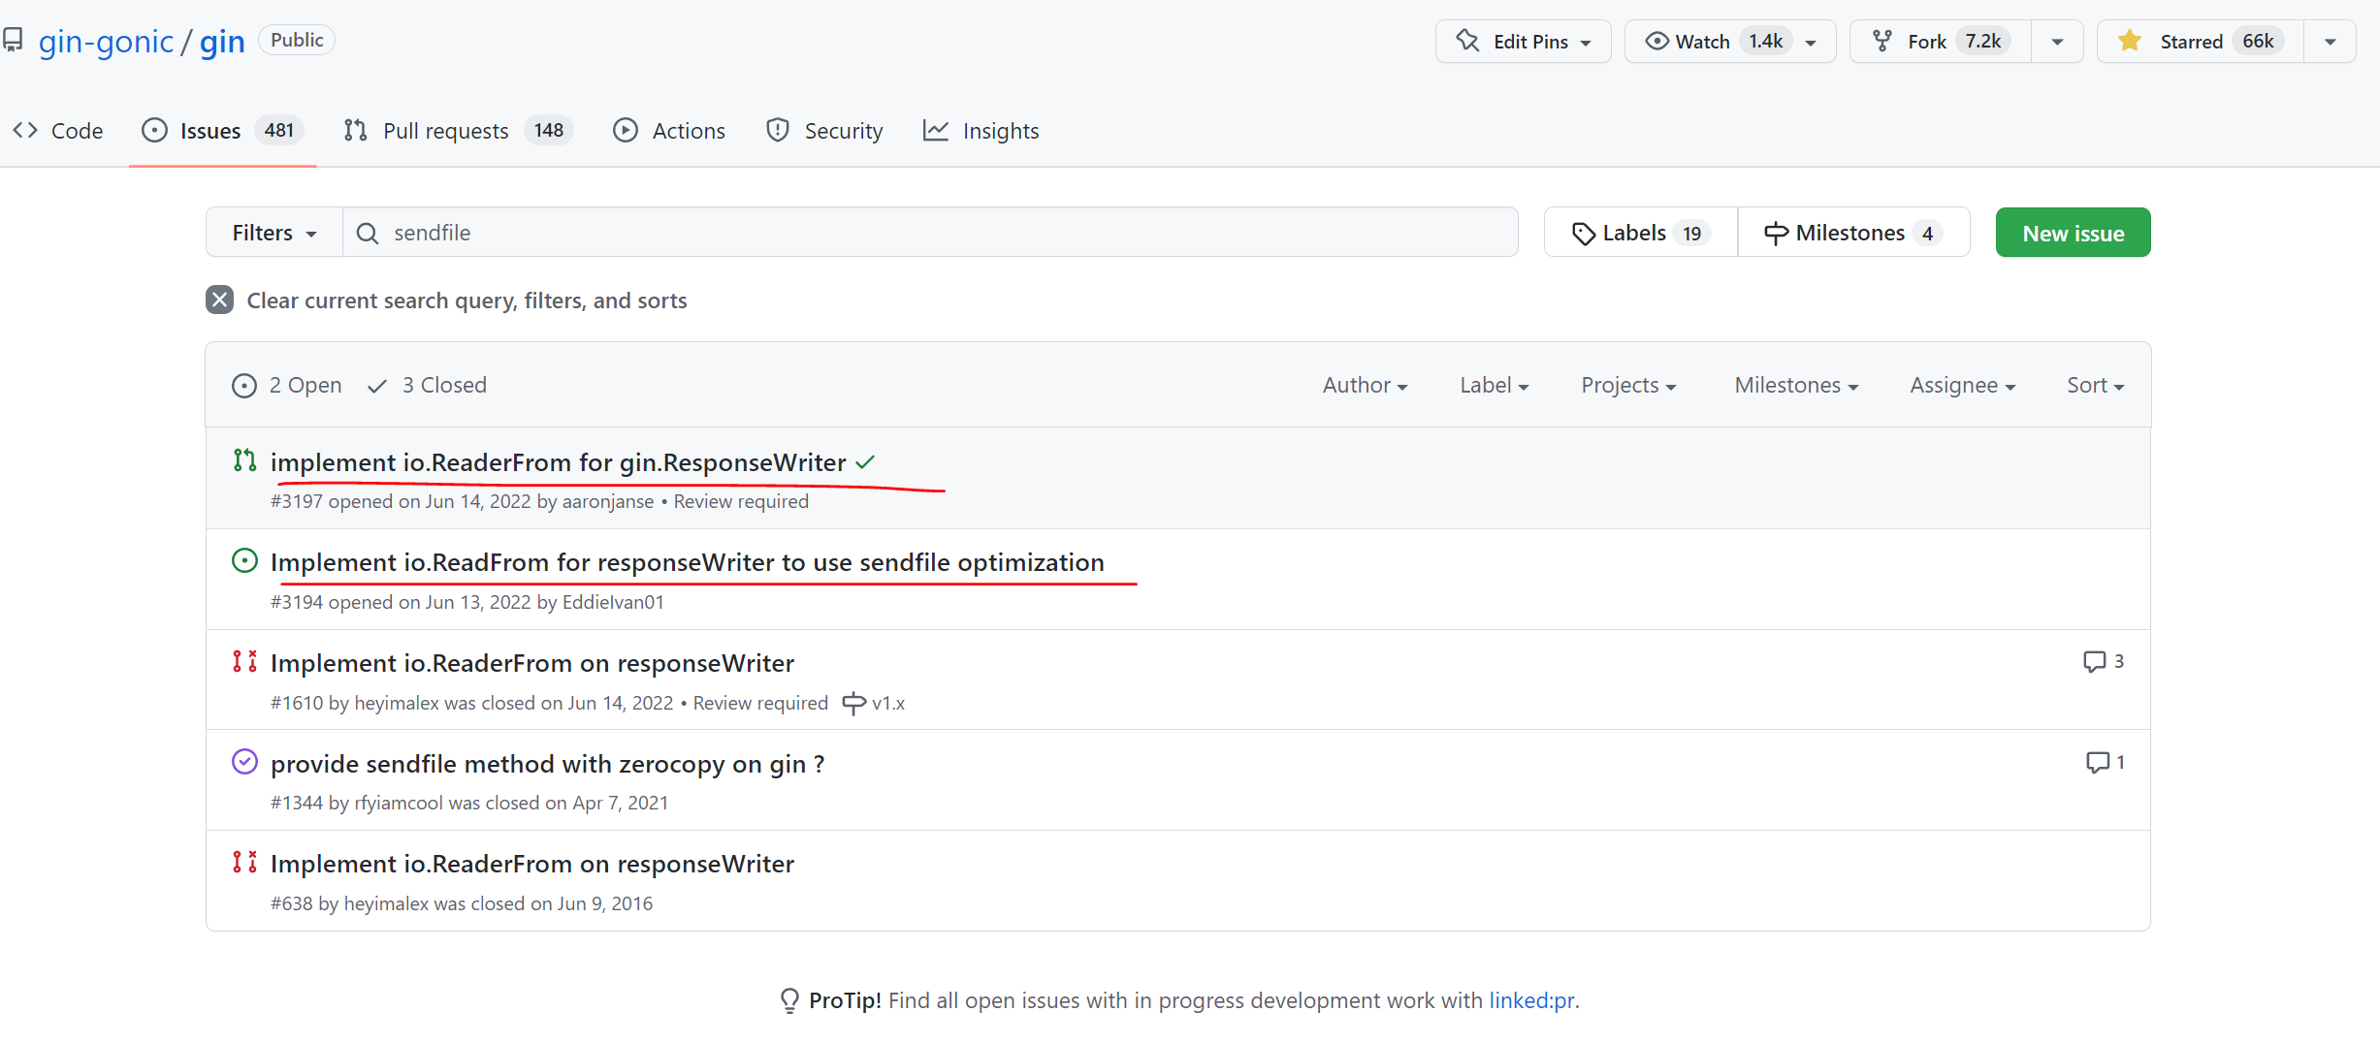The image size is (2380, 1044).
Task: Click the open issue icon for #3194
Action: [x=244, y=561]
